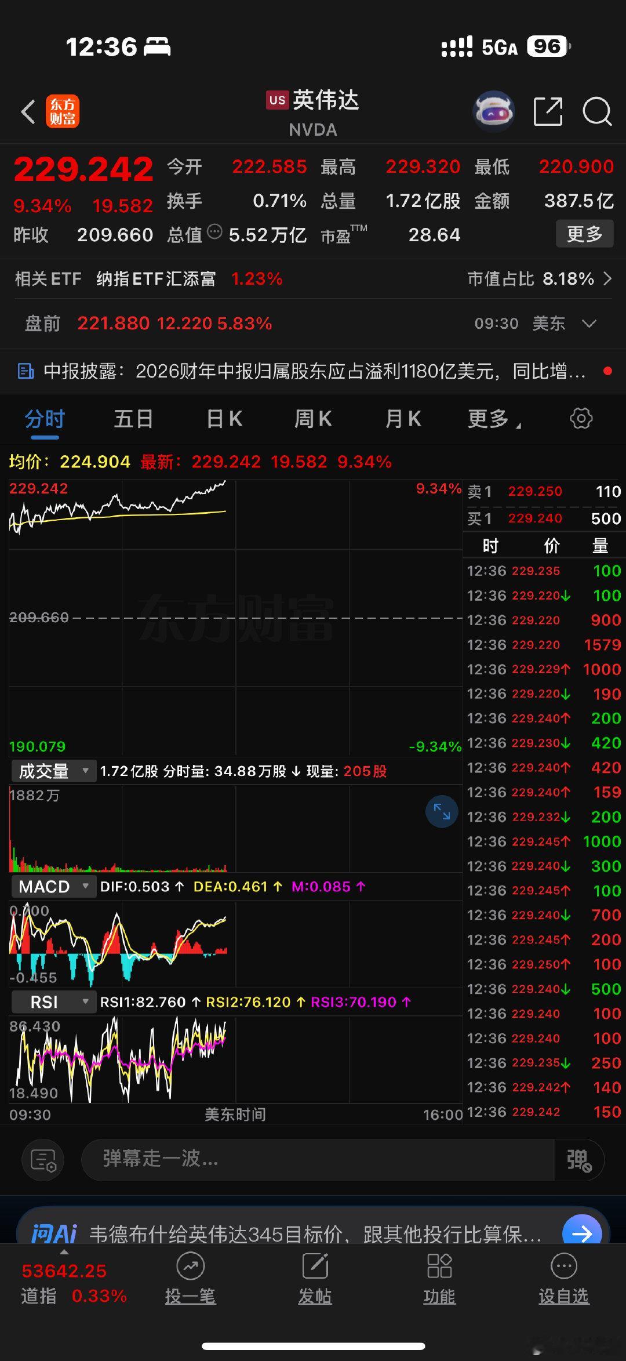Switch to the 日K tab
This screenshot has width=626, height=1361.
pyautogui.click(x=224, y=419)
